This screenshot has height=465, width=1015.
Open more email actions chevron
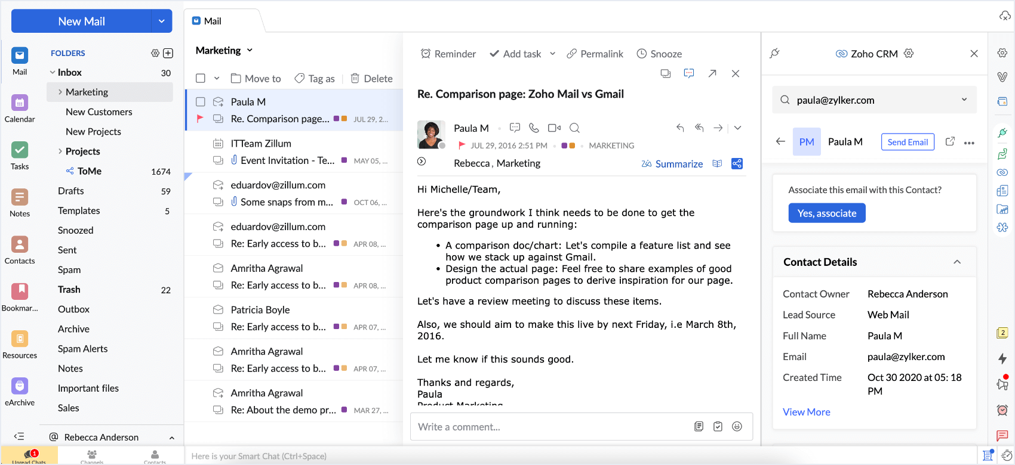click(737, 128)
